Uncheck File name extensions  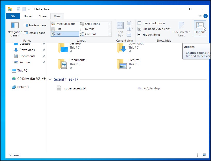pyautogui.click(x=139, y=29)
